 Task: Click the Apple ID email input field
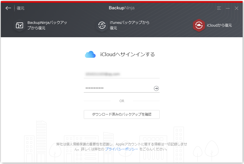coord(122,74)
